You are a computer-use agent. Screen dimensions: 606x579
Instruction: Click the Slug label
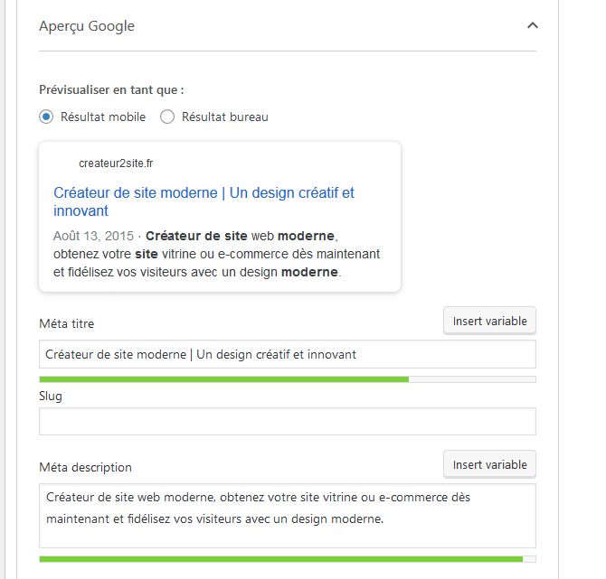click(51, 396)
